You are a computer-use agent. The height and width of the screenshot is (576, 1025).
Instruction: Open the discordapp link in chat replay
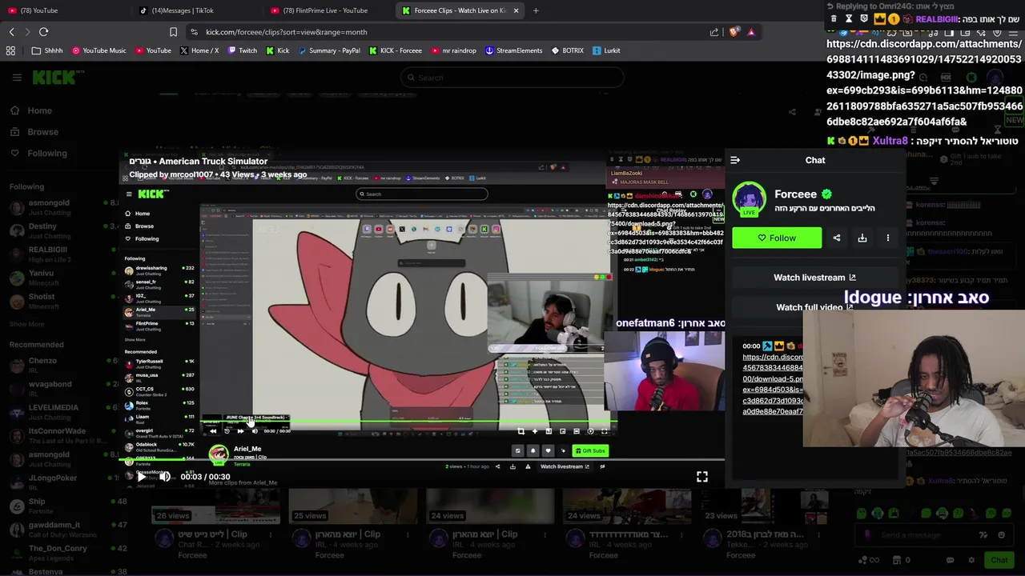pos(772,384)
